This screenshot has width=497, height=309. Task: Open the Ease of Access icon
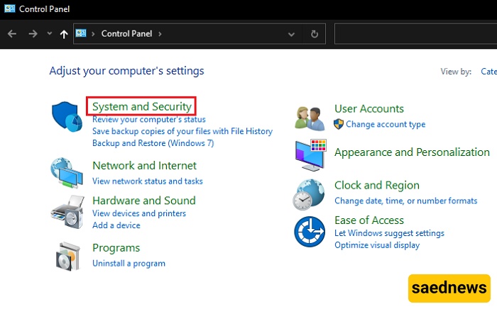[x=310, y=232]
